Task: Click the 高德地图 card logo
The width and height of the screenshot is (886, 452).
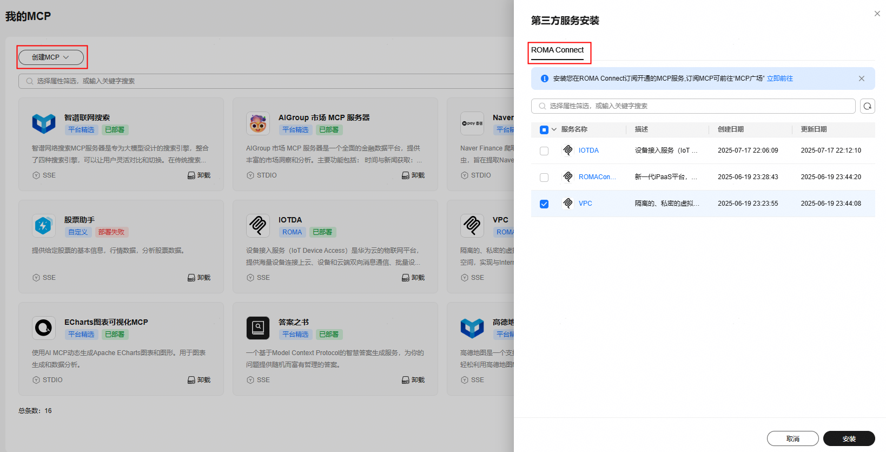Action: point(472,328)
